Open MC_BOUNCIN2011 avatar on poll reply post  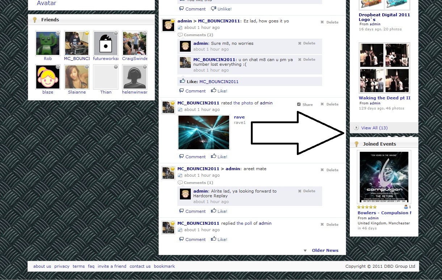click(168, 228)
